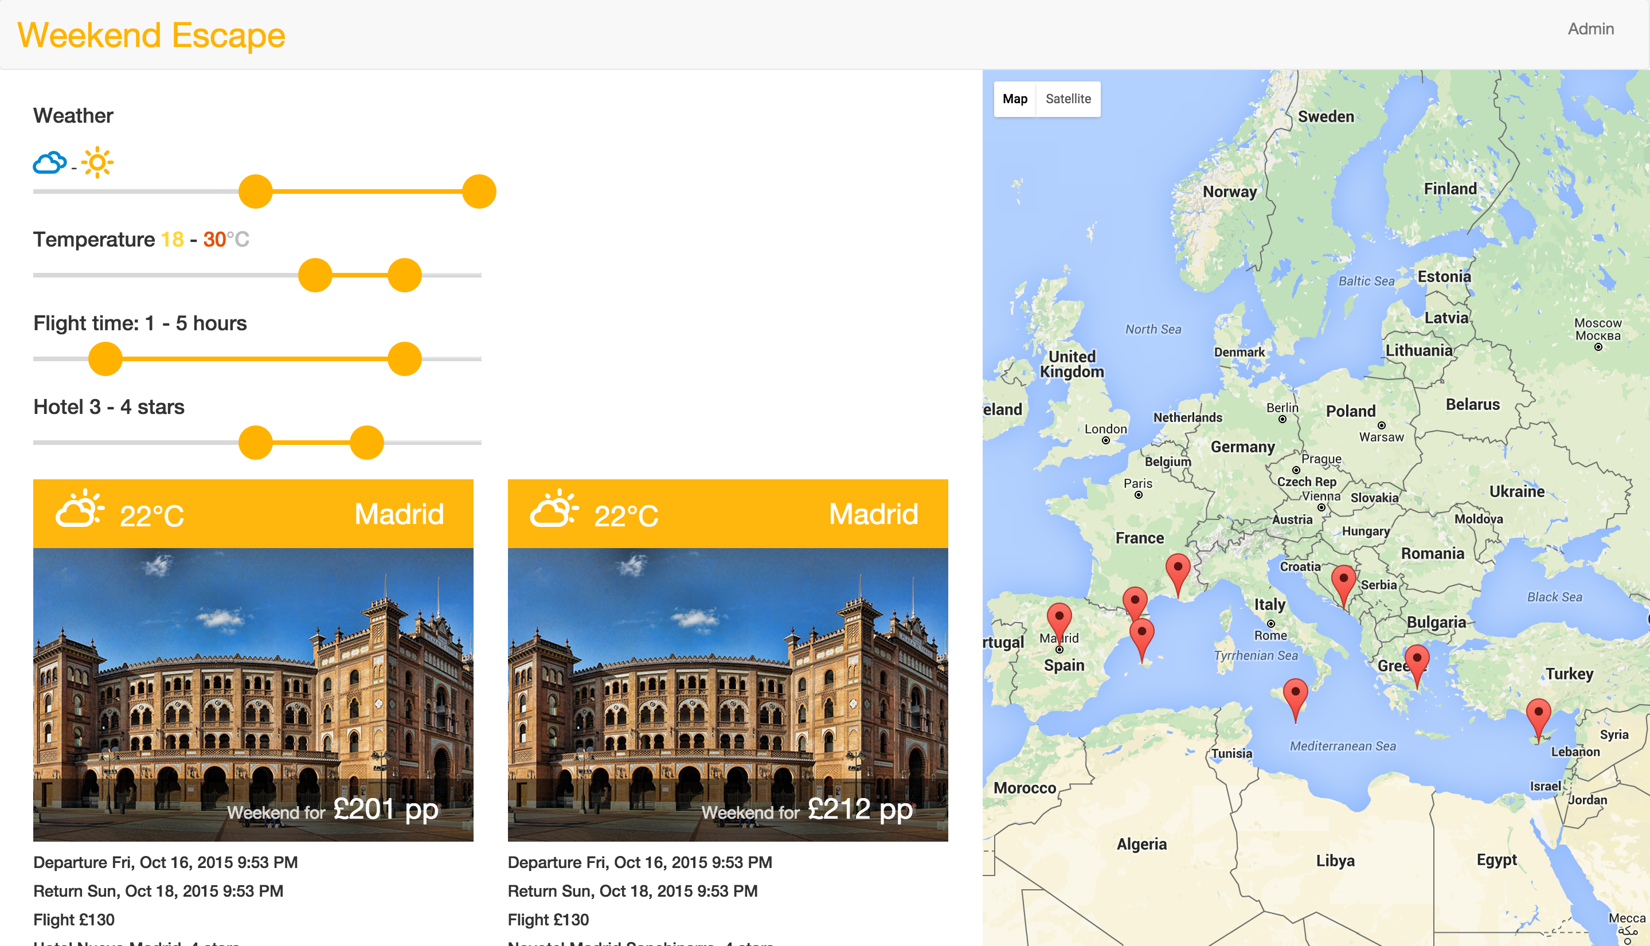
Task: Click the Weather slider right handle
Action: pyautogui.click(x=479, y=191)
